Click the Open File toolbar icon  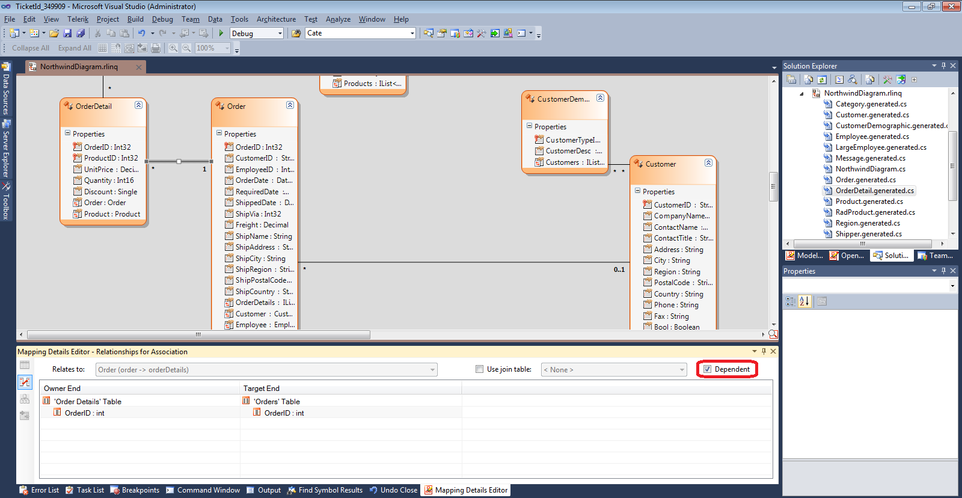[x=54, y=33]
